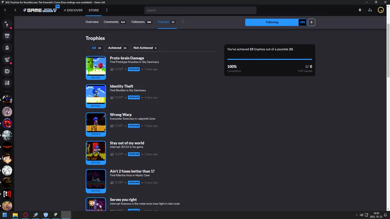Open the user profile avatar menu

point(381,10)
